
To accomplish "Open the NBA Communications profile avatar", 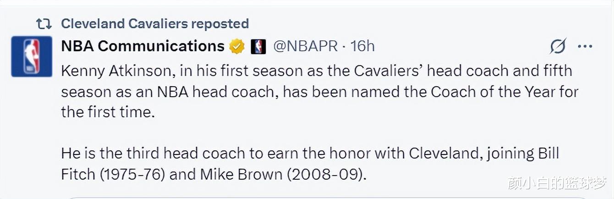I will click(32, 56).
